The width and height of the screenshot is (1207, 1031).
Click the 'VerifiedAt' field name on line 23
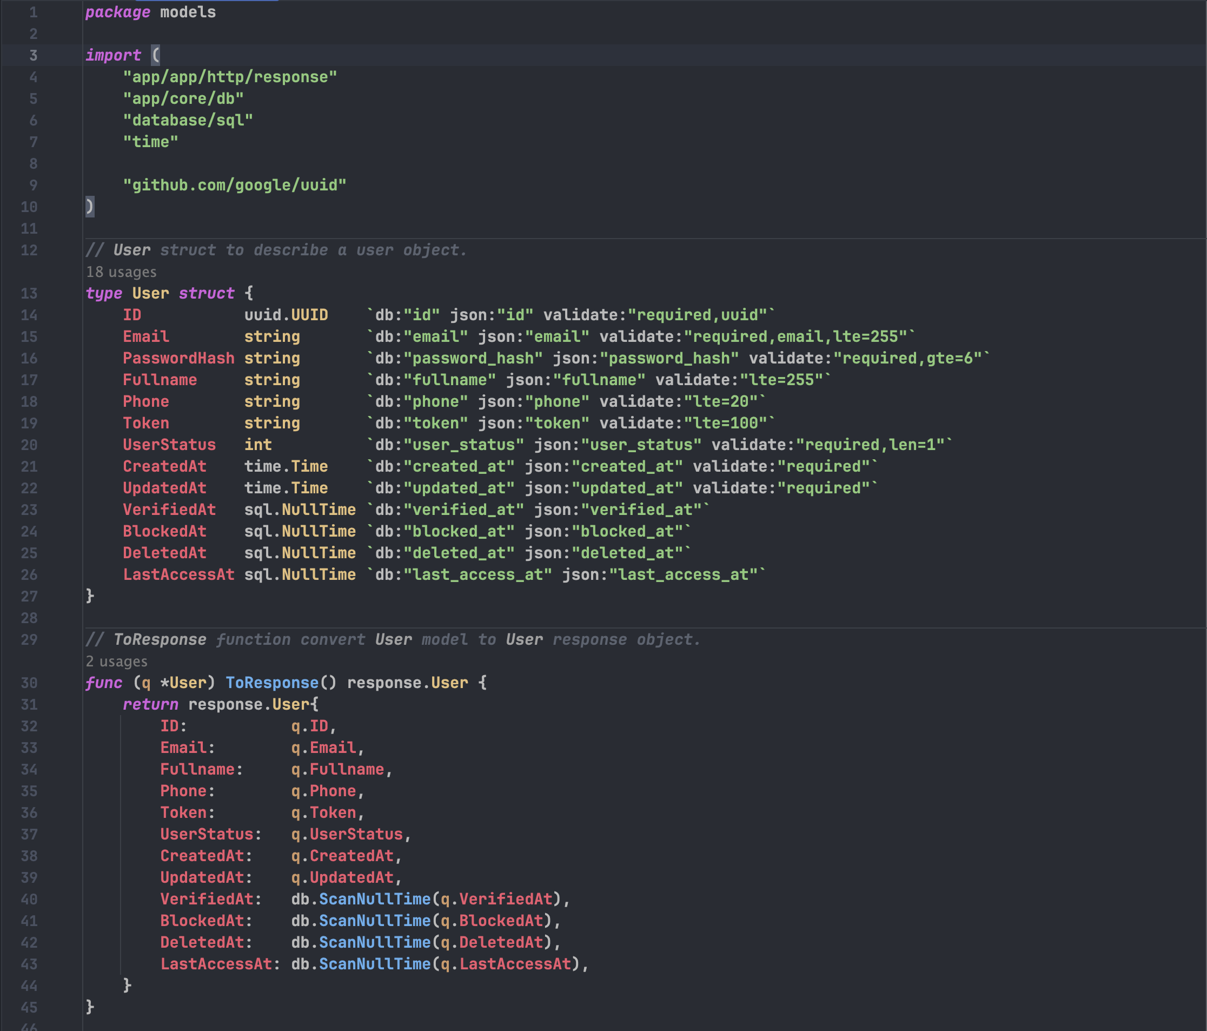click(x=169, y=510)
